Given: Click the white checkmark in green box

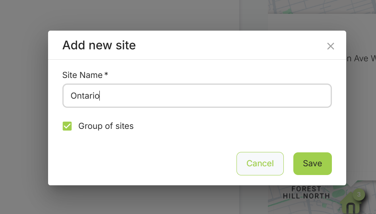Looking at the screenshot, I should pos(67,126).
